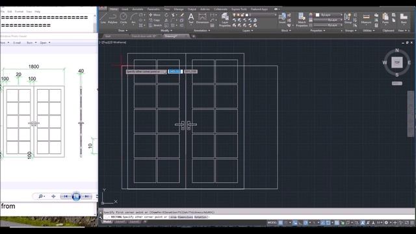Toggle polar tracking in status bar

tap(305, 223)
